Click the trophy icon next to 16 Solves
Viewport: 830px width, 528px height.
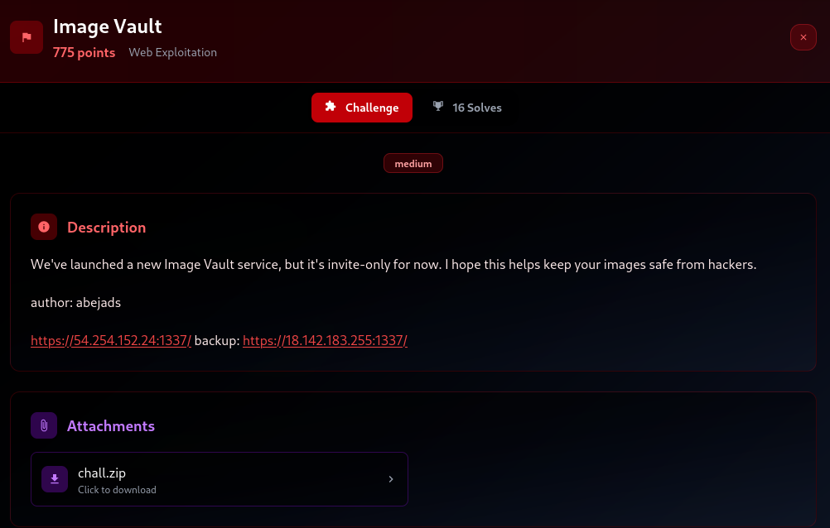click(438, 107)
